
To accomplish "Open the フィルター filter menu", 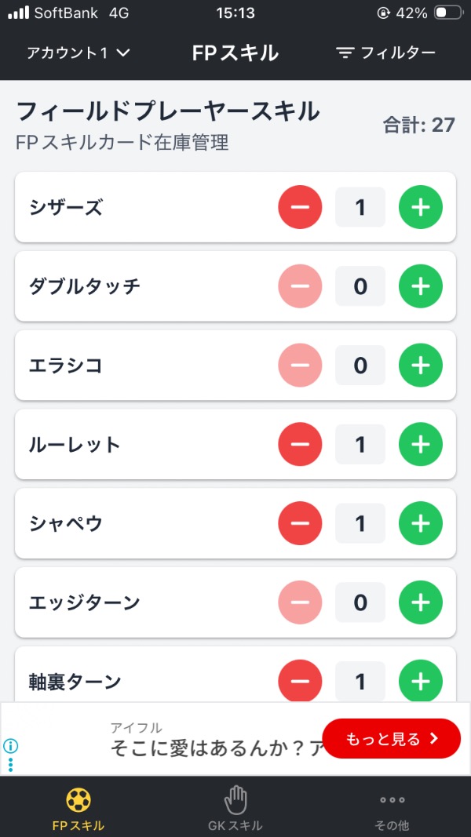I will point(385,53).
